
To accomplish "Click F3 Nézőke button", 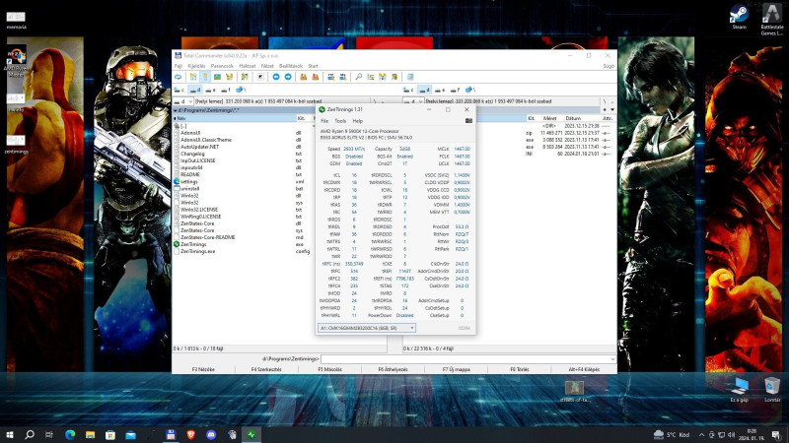I will coord(203,369).
